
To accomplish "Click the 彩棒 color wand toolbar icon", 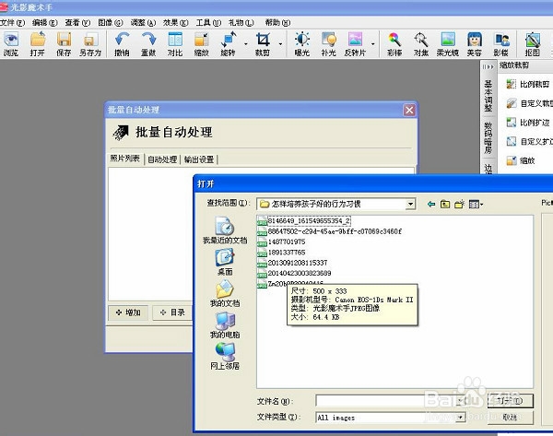I will tap(394, 43).
